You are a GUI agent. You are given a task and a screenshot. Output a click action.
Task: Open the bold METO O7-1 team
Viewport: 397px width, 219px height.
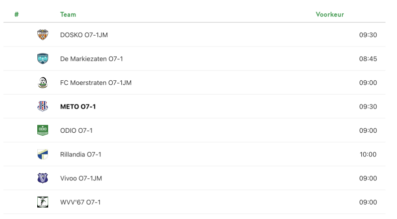click(x=78, y=107)
